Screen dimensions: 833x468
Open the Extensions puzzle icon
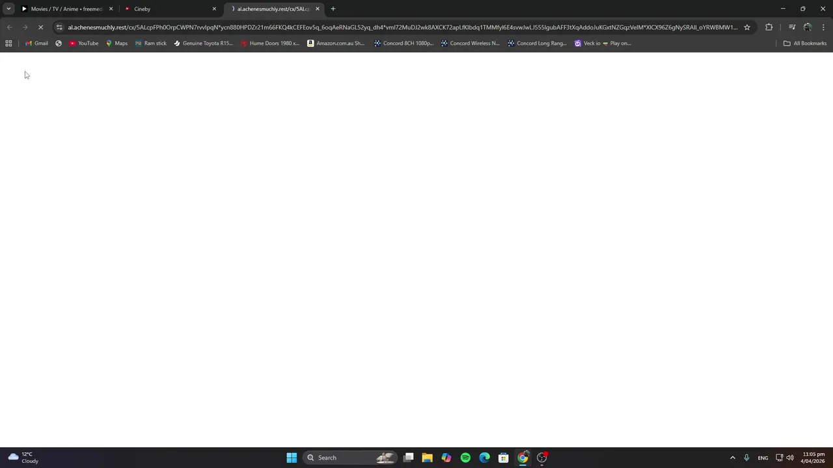(769, 27)
